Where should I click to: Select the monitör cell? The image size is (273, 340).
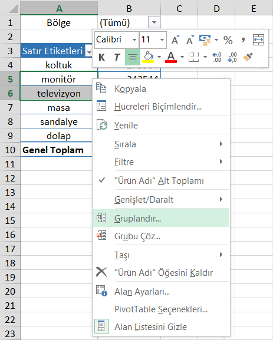tap(59, 79)
